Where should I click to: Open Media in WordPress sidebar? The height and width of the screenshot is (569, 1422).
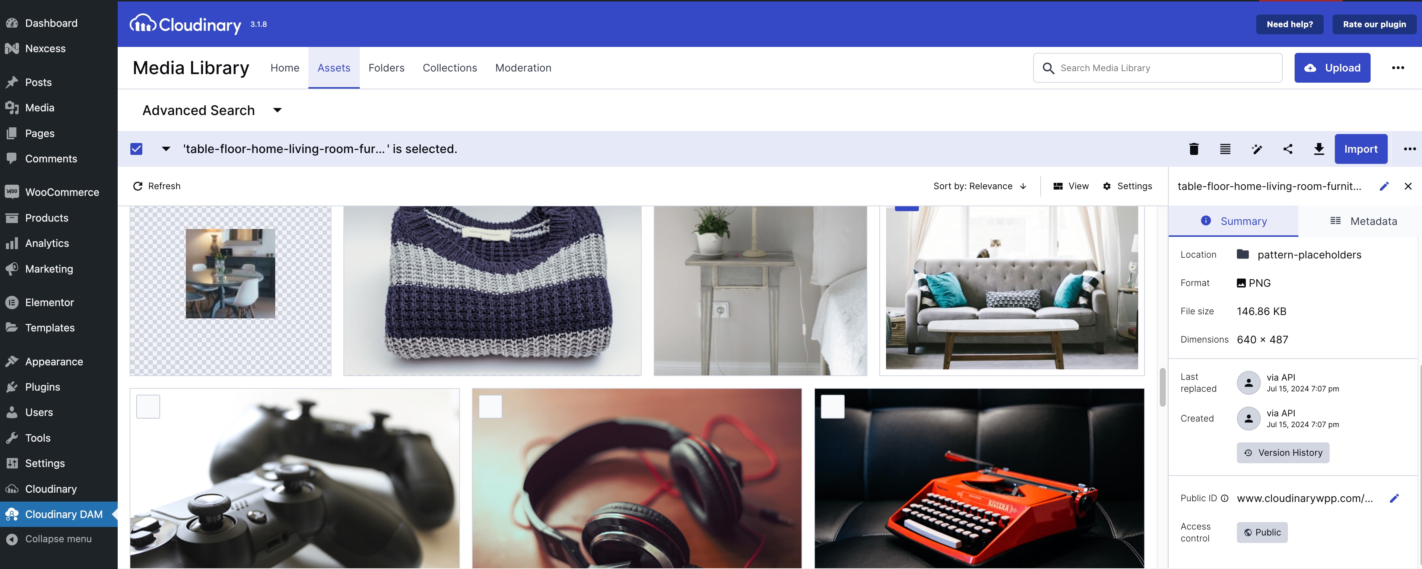58,108
